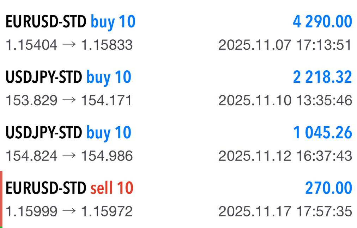Click the timestamp 2025.11.07 17:13:51
Image resolution: width=357 pixels, height=228 pixels.
pyautogui.click(x=285, y=45)
